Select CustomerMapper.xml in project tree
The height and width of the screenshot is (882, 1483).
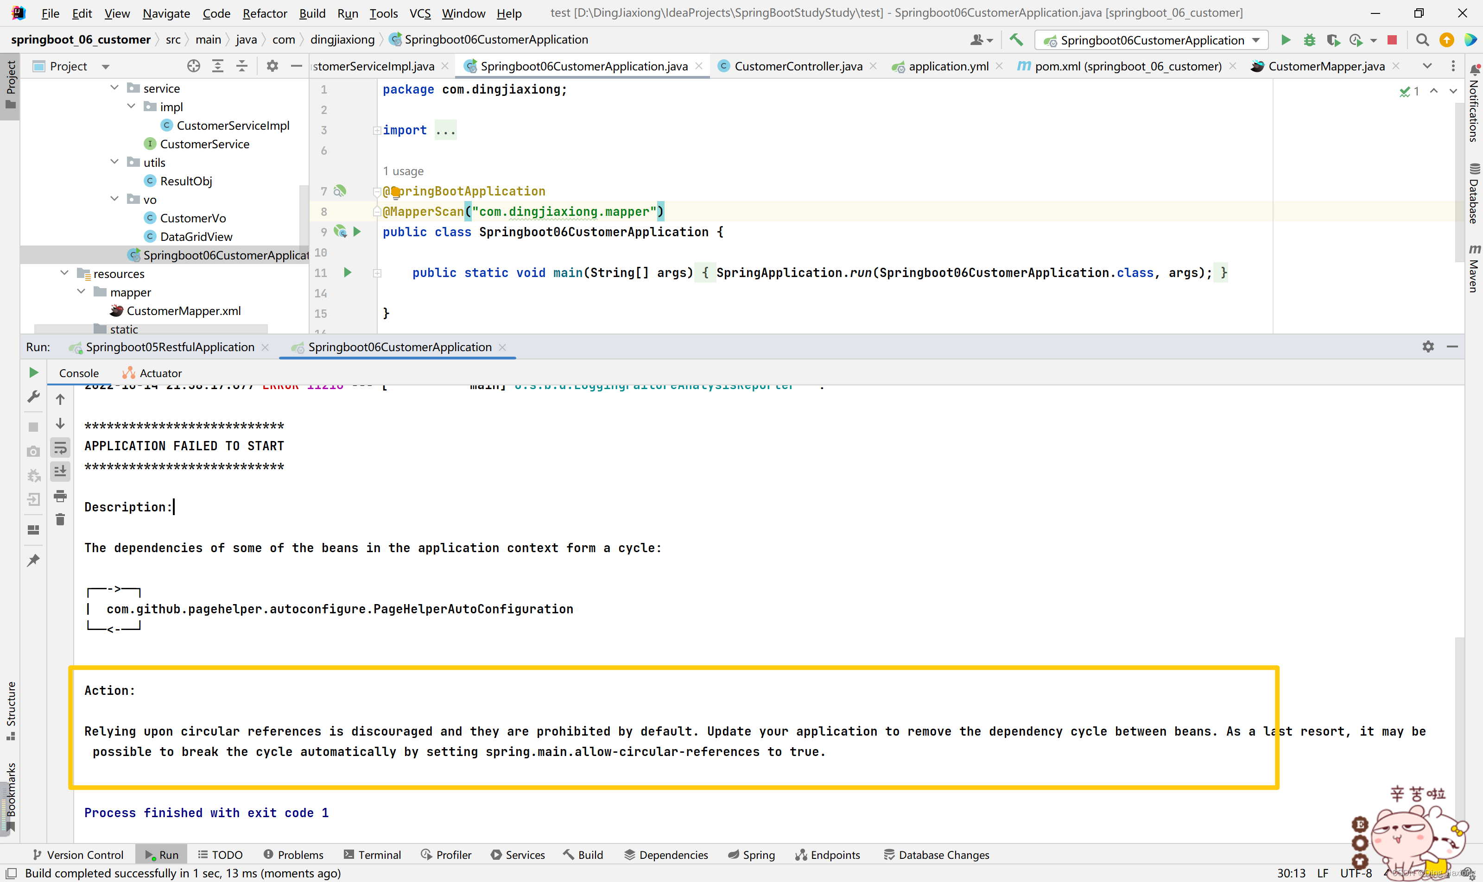[x=183, y=311]
